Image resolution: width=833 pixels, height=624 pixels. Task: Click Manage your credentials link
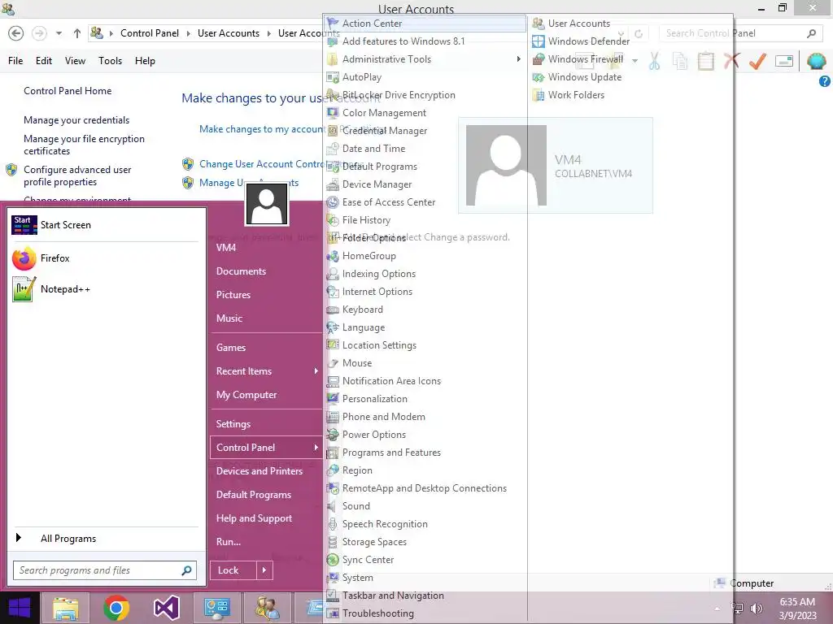76,120
